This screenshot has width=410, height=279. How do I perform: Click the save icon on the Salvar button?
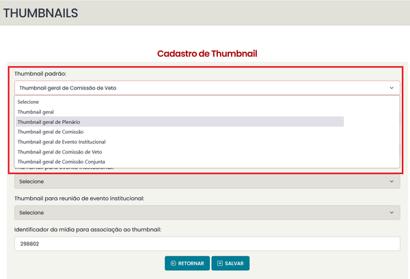tap(220, 263)
